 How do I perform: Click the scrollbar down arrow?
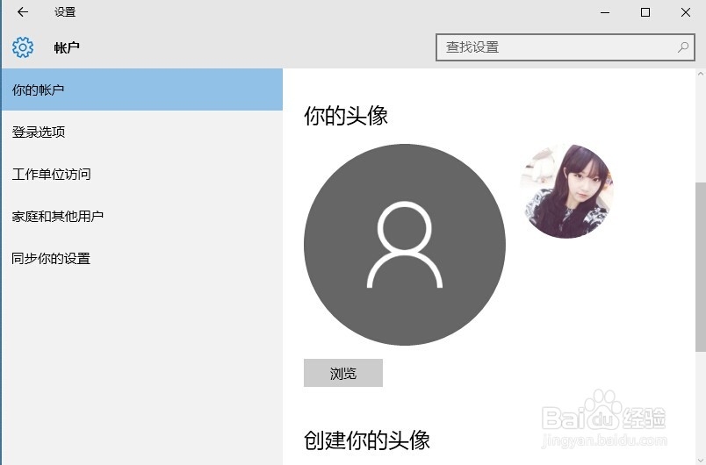pyautogui.click(x=700, y=459)
